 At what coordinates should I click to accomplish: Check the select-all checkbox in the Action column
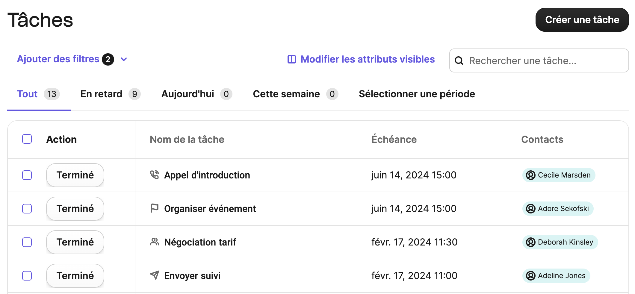click(x=27, y=139)
